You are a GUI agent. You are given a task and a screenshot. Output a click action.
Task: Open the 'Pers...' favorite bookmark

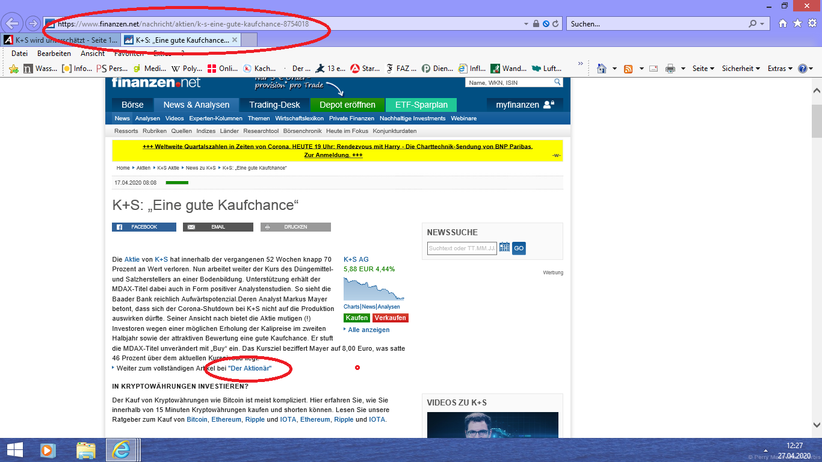[113, 69]
